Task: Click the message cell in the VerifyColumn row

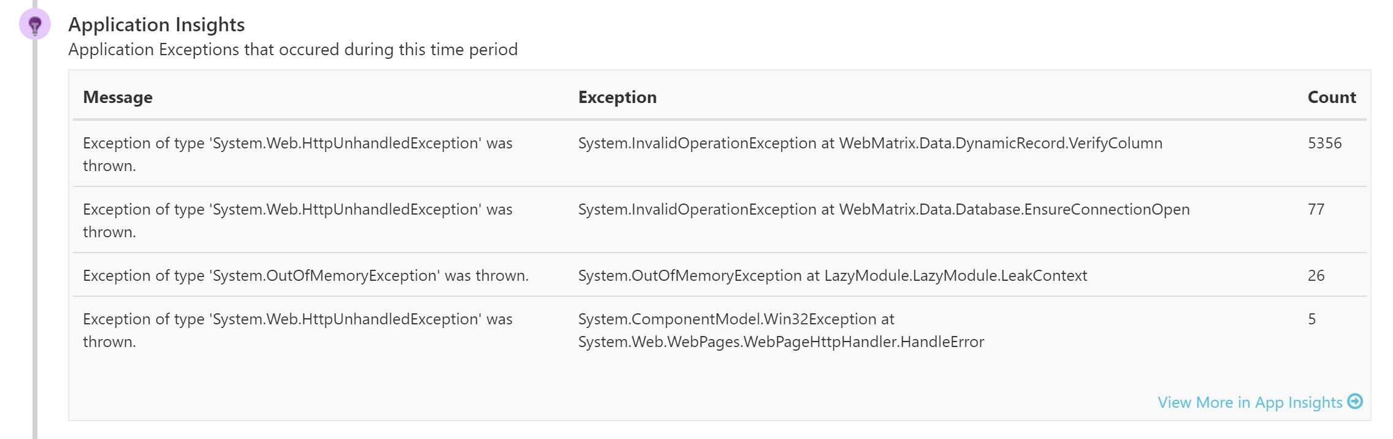Action: point(297,155)
